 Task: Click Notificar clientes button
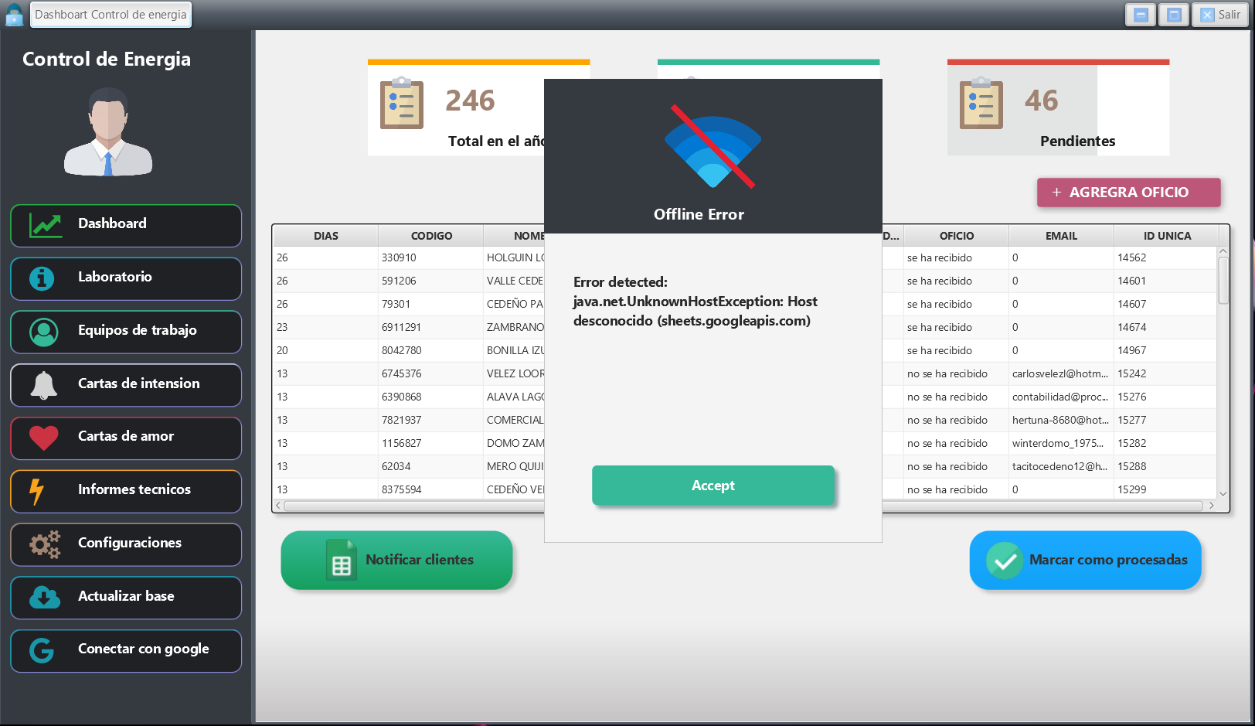tap(396, 560)
